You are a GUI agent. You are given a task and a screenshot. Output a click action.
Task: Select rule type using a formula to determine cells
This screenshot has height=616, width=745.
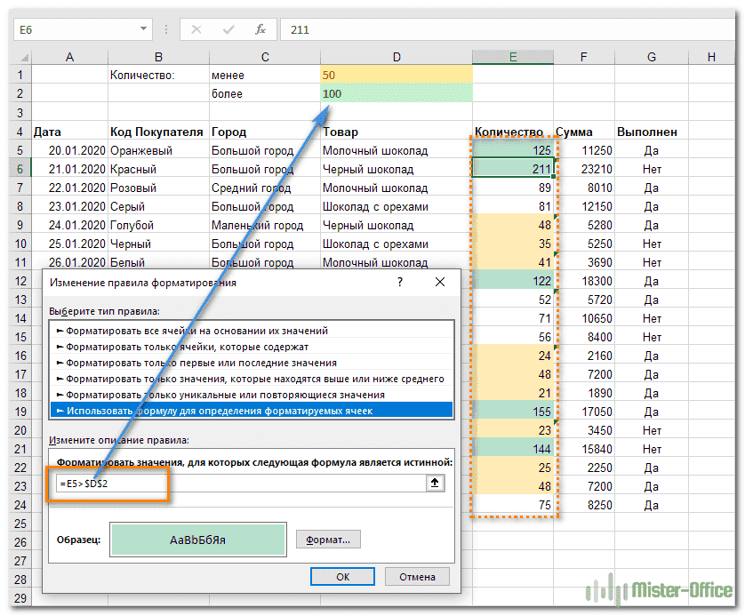pyautogui.click(x=252, y=410)
